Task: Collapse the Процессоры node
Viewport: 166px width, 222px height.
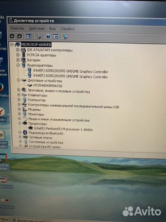Action: (20, 123)
